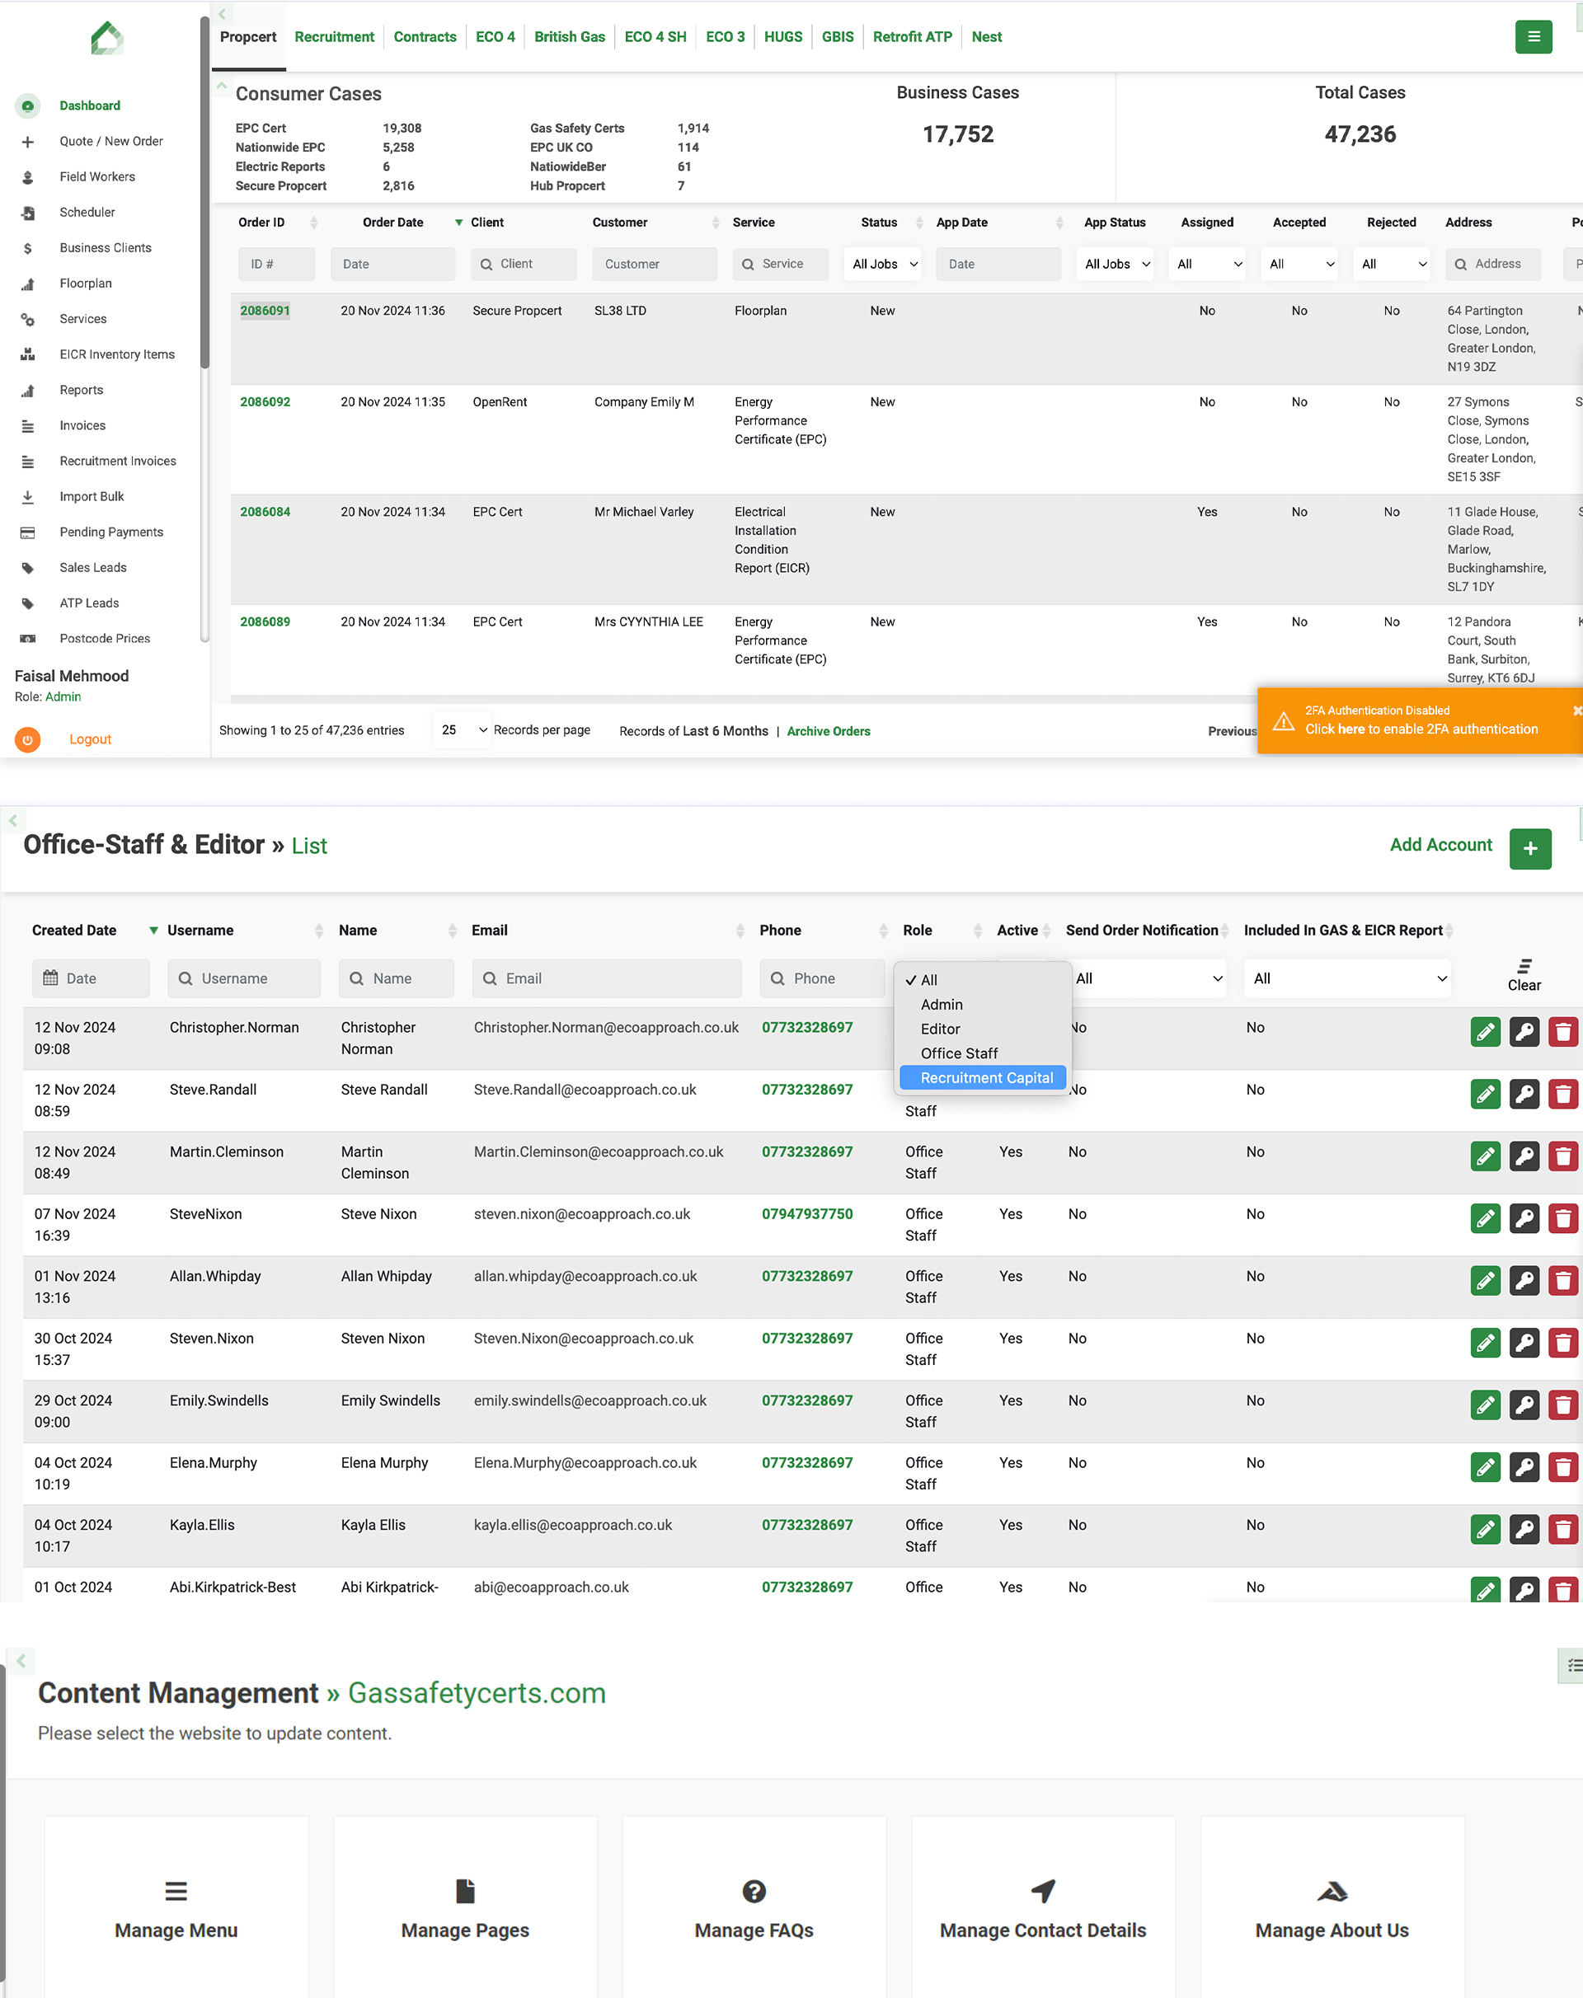Open the records per page dropdown
The width and height of the screenshot is (1583, 1998).
click(463, 730)
